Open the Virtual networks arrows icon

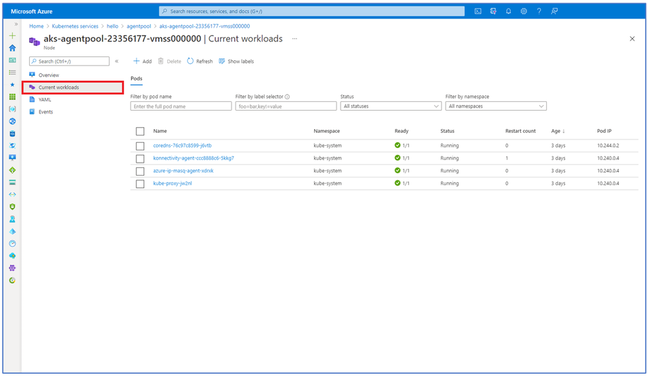12,194
